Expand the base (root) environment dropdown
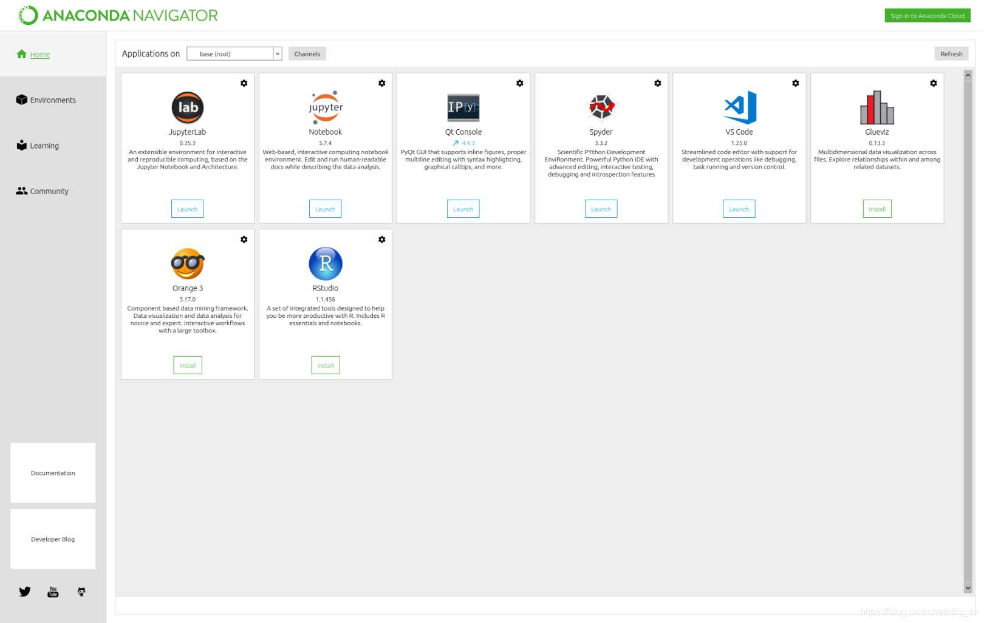Image resolution: width=984 pixels, height=623 pixels. (x=234, y=53)
